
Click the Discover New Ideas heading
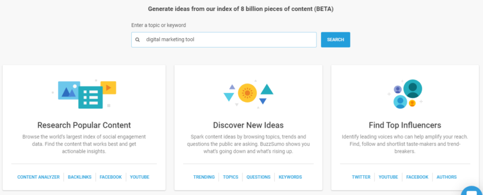[248, 125]
